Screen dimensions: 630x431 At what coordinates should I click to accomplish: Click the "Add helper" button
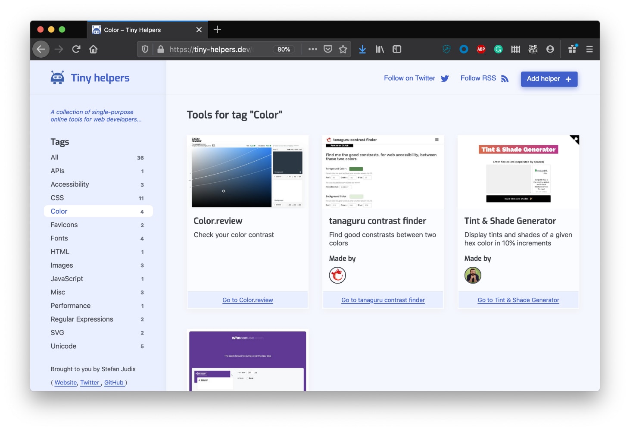coord(549,79)
